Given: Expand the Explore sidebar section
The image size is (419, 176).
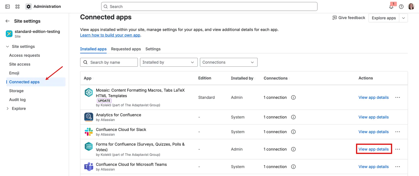Looking at the screenshot, I should pos(7,108).
